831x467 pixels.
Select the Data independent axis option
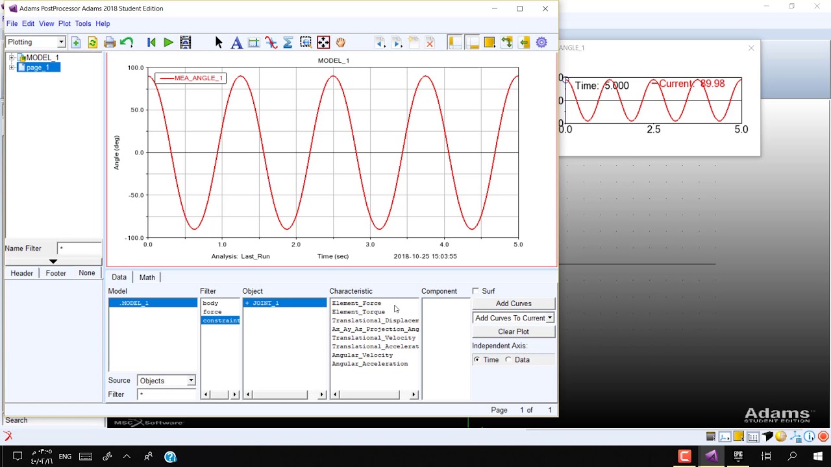tap(508, 360)
